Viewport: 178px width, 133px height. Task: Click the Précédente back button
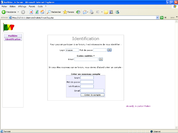(9, 12)
